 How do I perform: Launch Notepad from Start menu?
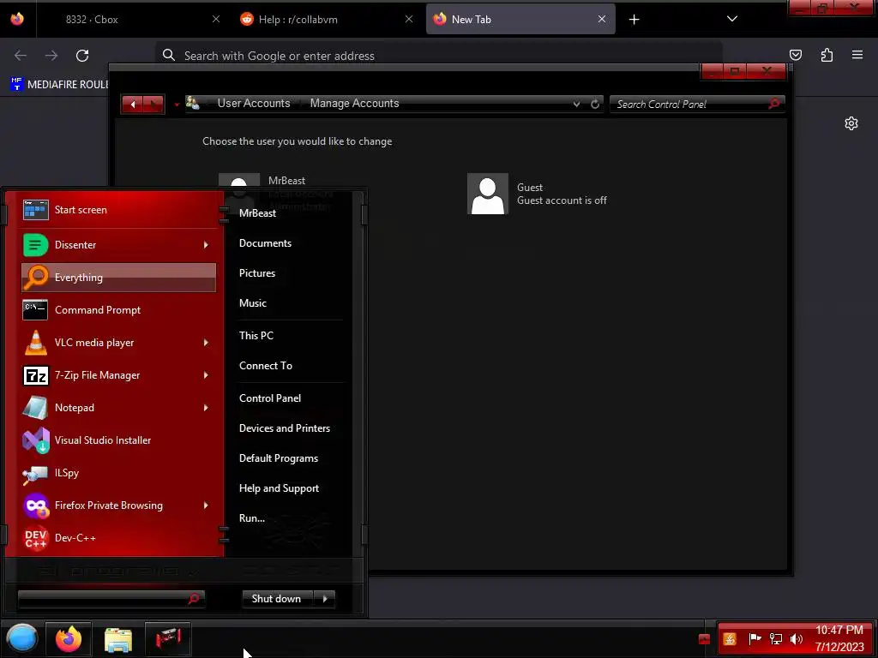pos(118,407)
